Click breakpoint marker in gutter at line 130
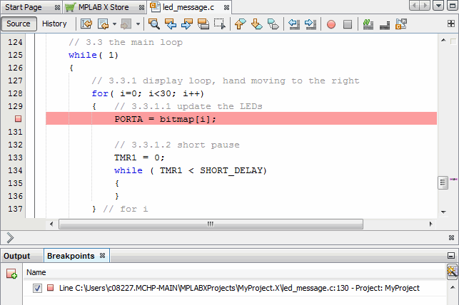The width and height of the screenshot is (459, 305). pos(19,119)
